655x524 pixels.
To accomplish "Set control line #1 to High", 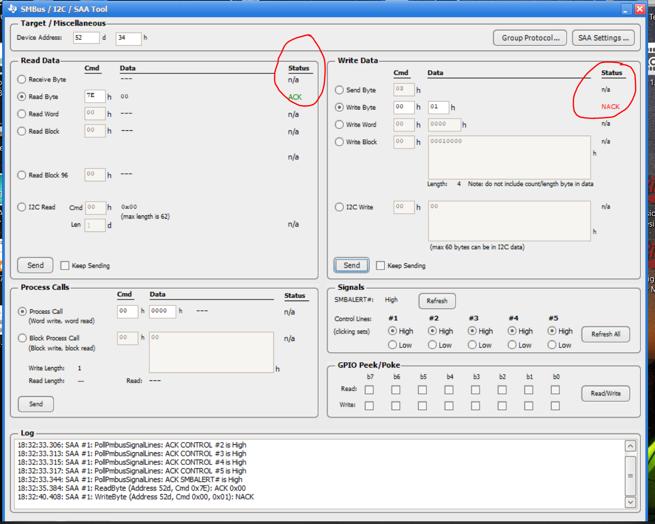I will pyautogui.click(x=392, y=331).
